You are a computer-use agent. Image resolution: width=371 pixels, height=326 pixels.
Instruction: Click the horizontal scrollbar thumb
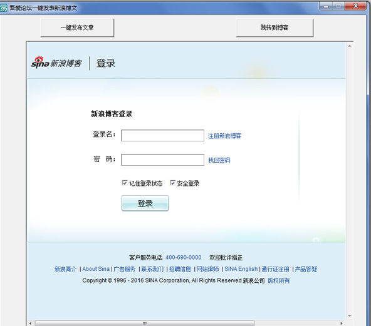tap(145, 323)
